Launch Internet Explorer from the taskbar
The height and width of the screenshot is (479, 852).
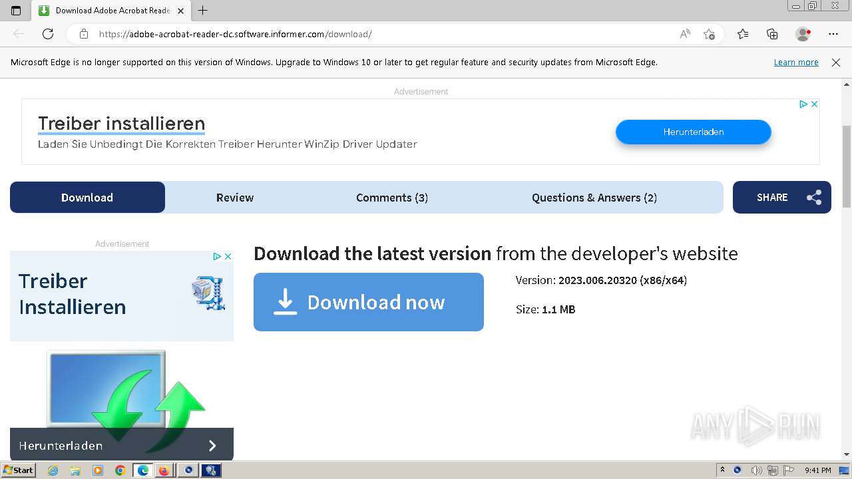53,470
